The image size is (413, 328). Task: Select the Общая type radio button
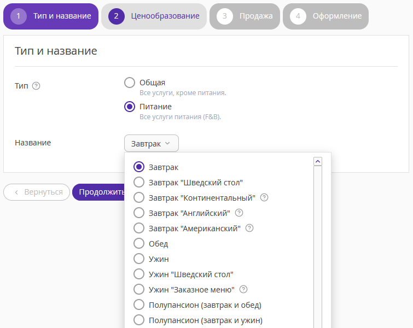(130, 83)
